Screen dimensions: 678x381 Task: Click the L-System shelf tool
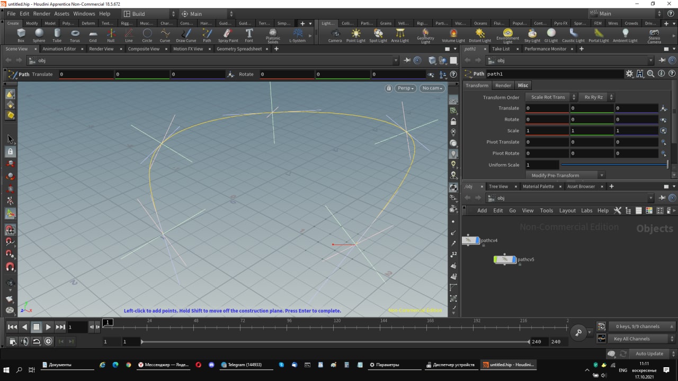pyautogui.click(x=297, y=35)
